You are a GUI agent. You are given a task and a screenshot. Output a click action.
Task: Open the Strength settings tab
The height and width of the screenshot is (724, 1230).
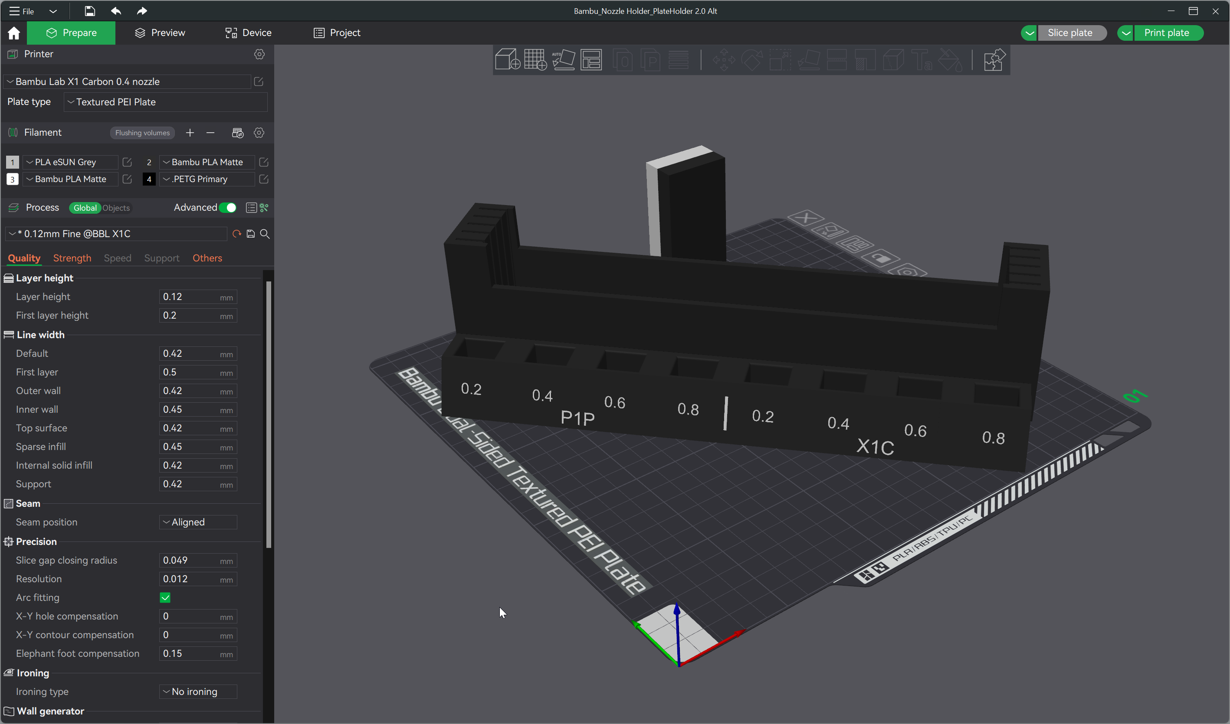72,258
